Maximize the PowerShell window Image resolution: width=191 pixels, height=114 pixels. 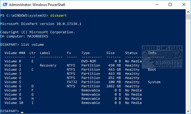click(170, 5)
